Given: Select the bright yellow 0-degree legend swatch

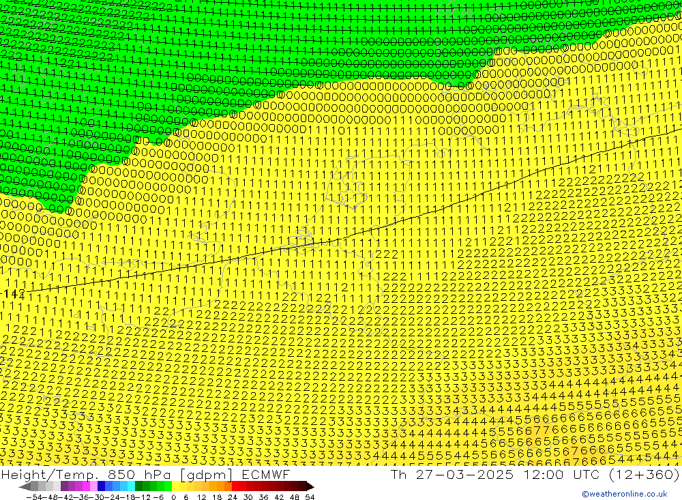Looking at the screenshot, I should [176, 486].
